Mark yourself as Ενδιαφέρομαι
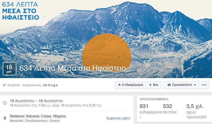Viewport: 212px width, 124px height. click(130, 85)
